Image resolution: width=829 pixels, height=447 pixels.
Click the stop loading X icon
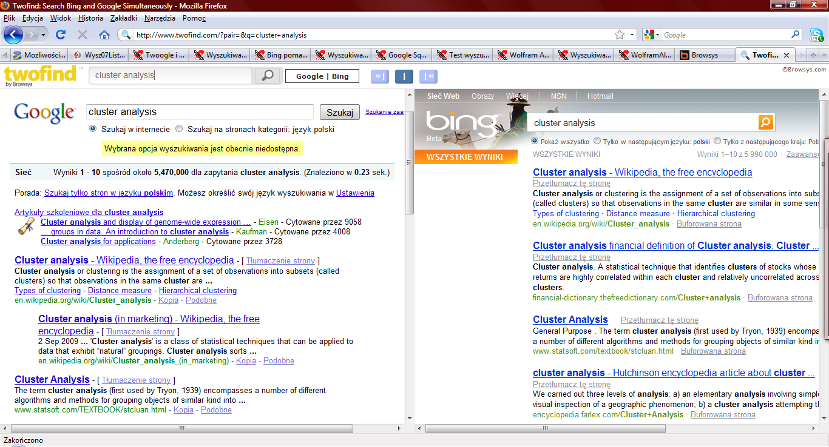(x=83, y=35)
